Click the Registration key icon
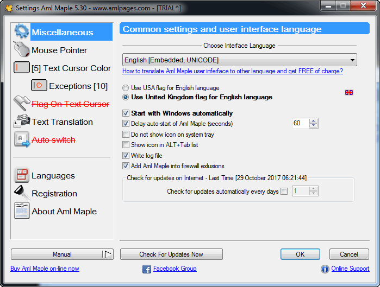This screenshot has height=287, width=380. point(22,193)
